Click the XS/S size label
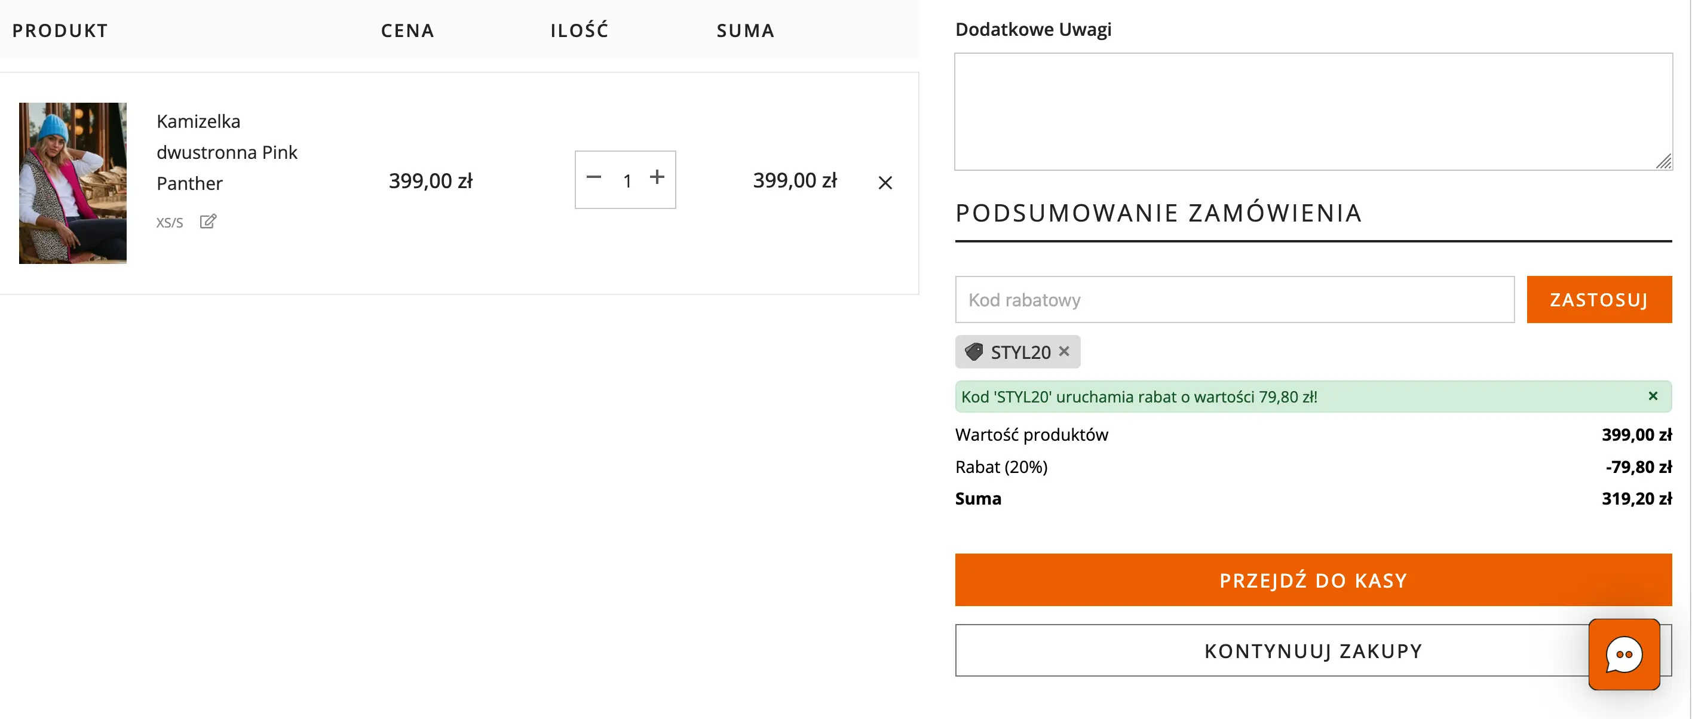The image size is (1692, 719). [x=170, y=223]
